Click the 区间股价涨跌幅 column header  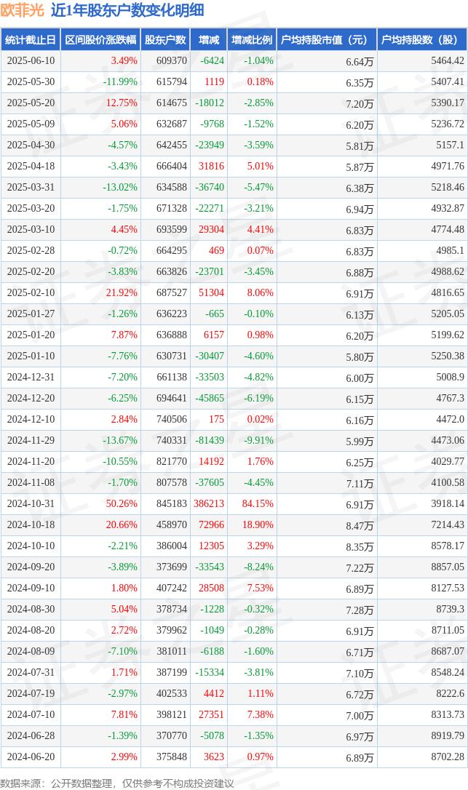(x=101, y=40)
